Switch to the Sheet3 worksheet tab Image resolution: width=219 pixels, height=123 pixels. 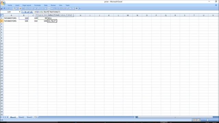tap(29, 117)
